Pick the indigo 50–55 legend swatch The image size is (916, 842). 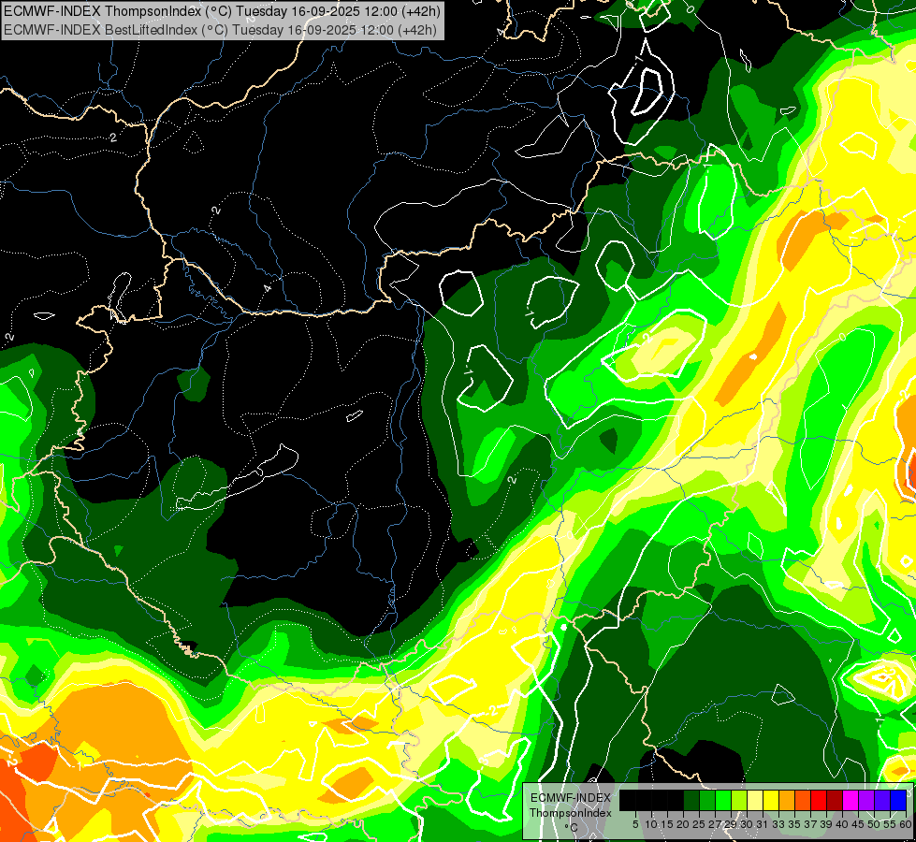click(x=882, y=801)
